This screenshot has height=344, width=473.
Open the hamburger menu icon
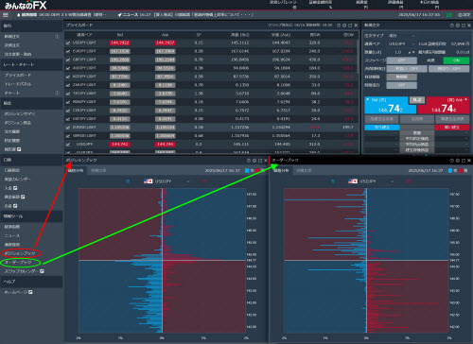[6, 15]
